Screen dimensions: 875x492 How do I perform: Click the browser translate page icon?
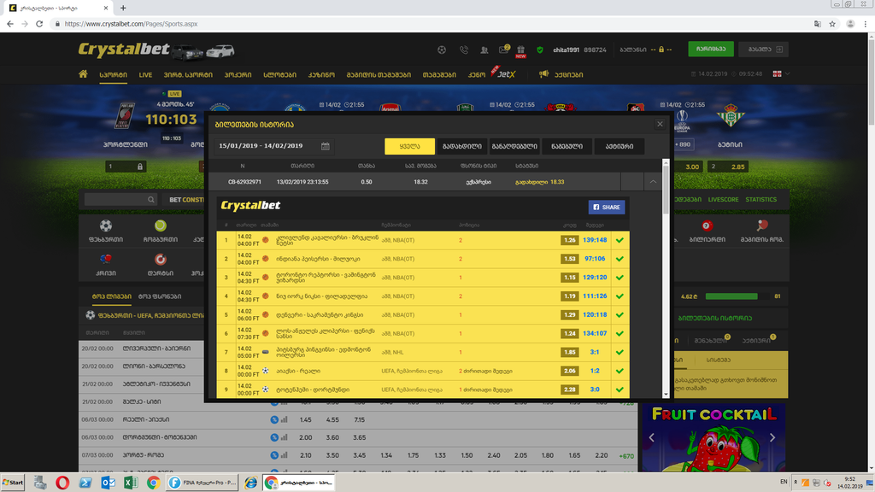[x=818, y=24]
